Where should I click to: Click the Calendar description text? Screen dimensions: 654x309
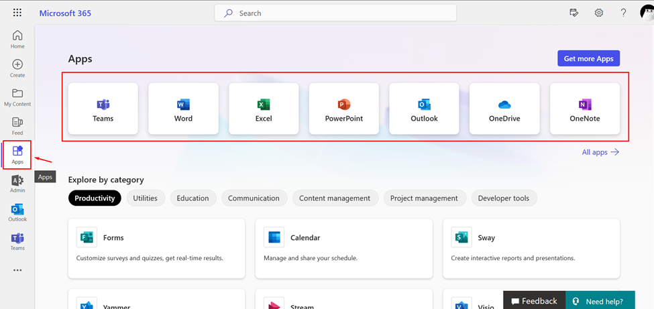311,258
